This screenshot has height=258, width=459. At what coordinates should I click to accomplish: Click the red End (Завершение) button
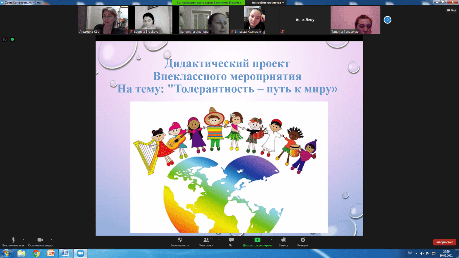[444, 242]
